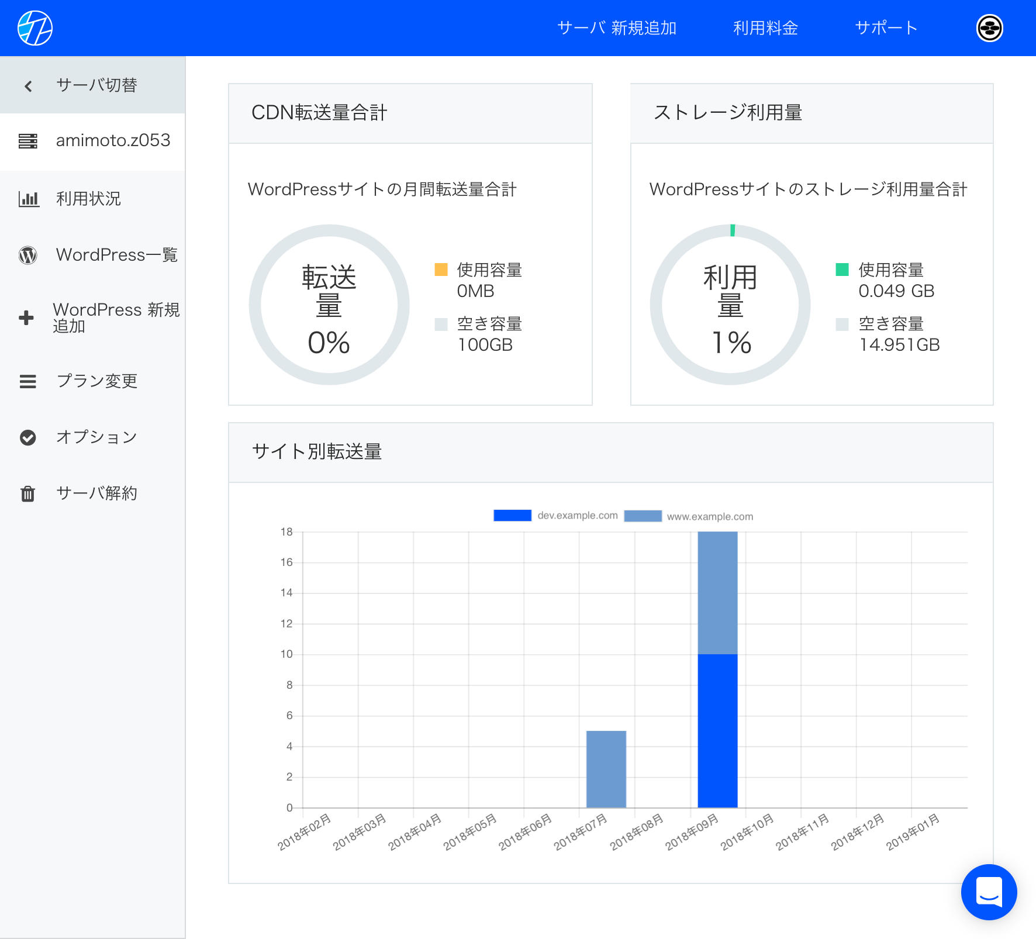Click the WordPressサイトの月間転送量合計 subtitle
Viewport: 1036px width, 939px height.
pyautogui.click(x=382, y=189)
